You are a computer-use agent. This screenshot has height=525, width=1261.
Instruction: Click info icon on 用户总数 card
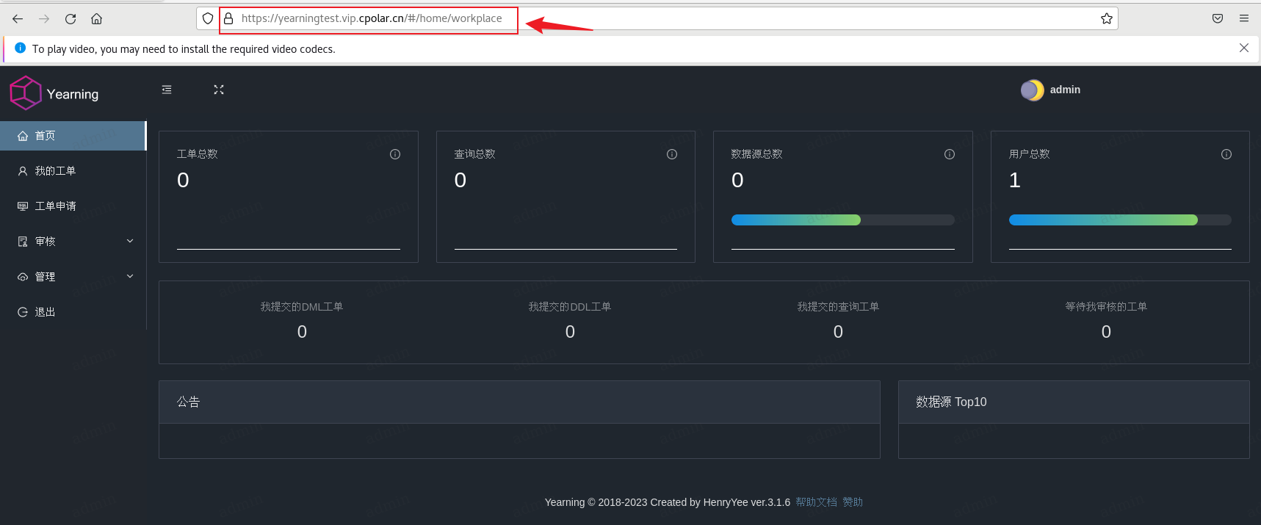tap(1226, 154)
